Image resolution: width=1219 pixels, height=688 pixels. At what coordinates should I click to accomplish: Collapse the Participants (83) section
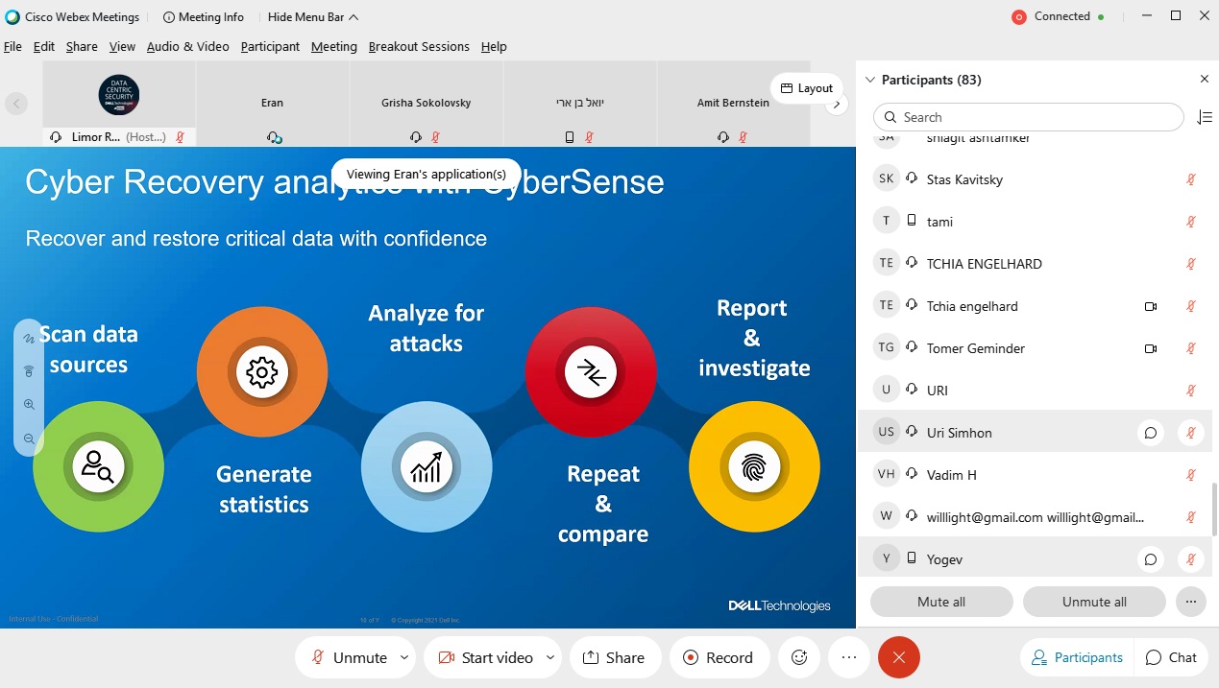pos(870,80)
